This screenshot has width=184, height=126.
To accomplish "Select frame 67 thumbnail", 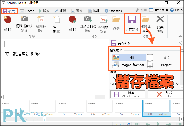I will click(128, 108).
